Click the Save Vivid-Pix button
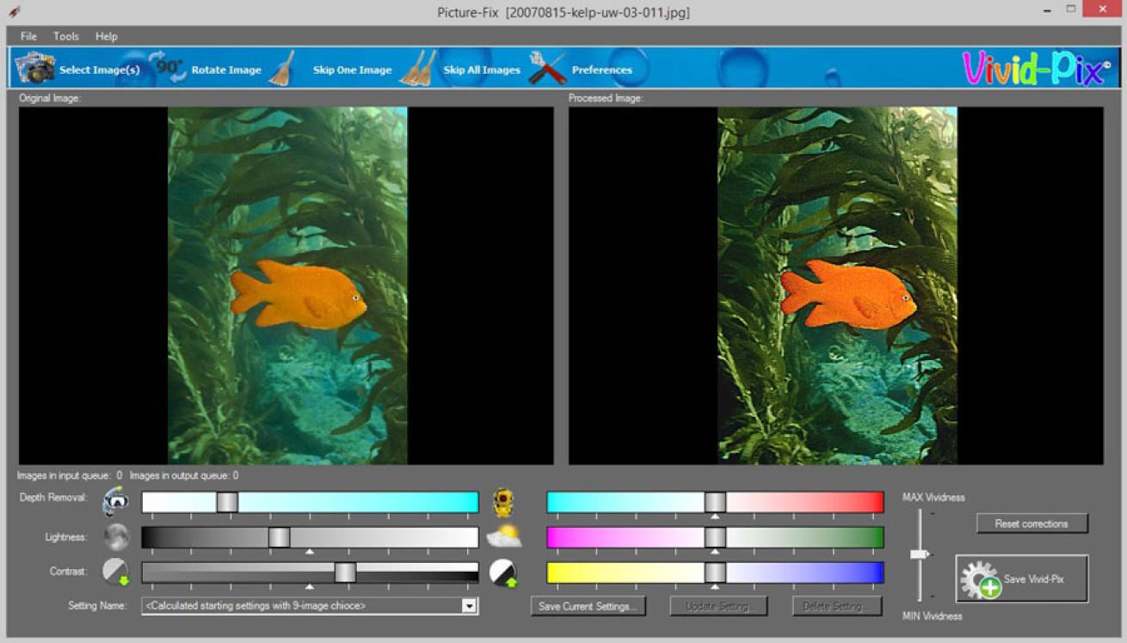1127x643 pixels. [1021, 579]
